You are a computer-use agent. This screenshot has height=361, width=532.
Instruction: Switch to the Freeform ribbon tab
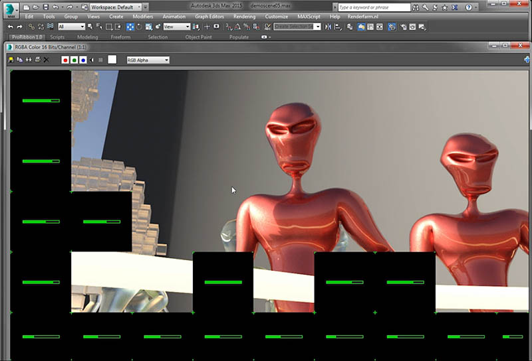(x=120, y=37)
